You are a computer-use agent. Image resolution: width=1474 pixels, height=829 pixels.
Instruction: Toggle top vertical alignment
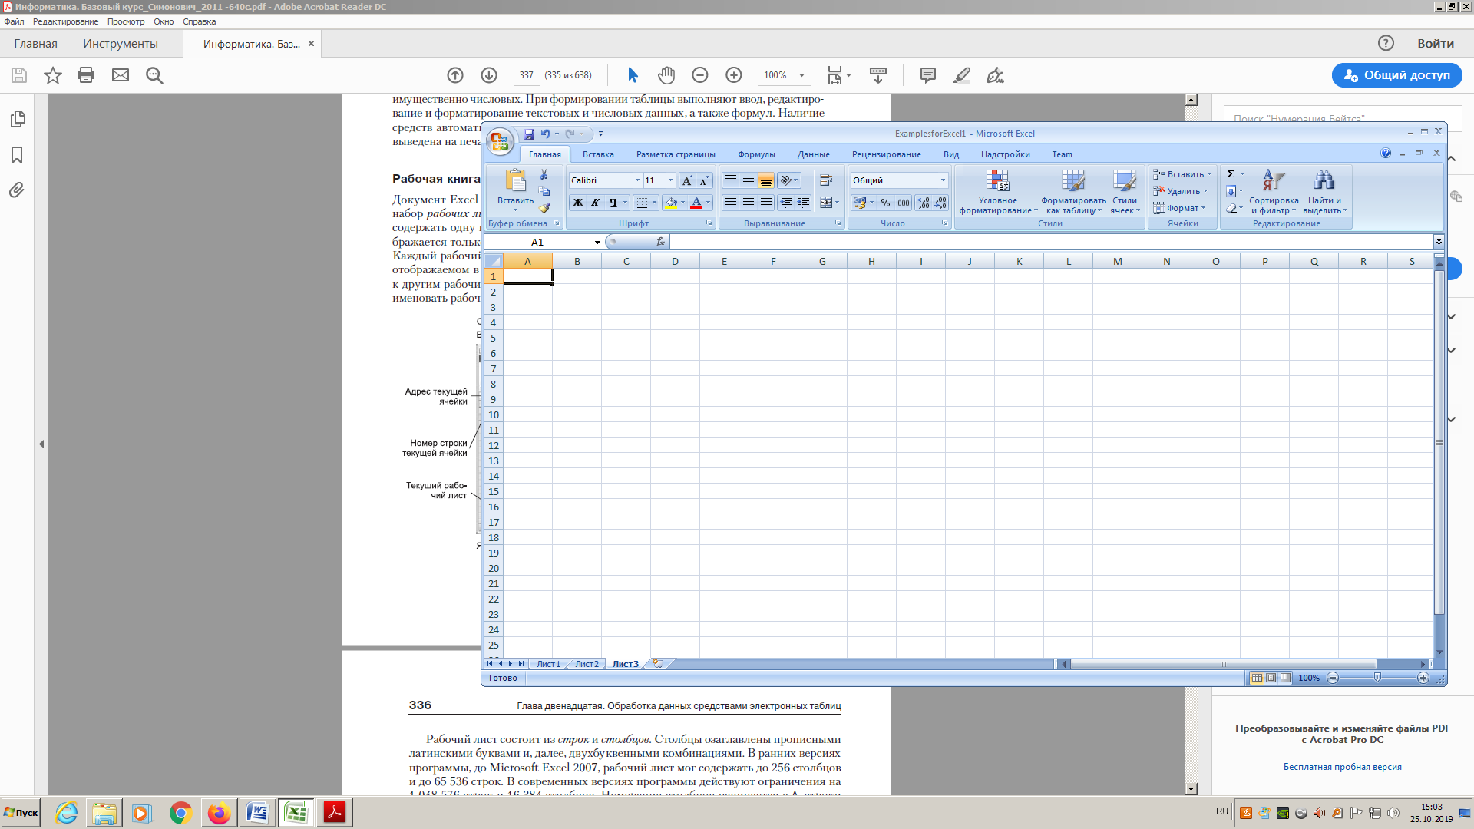tap(731, 180)
